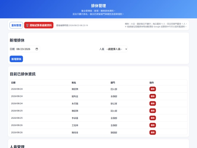197x148 pixels.
Task: Click the 重新整理 refresh button
Action: point(16,25)
